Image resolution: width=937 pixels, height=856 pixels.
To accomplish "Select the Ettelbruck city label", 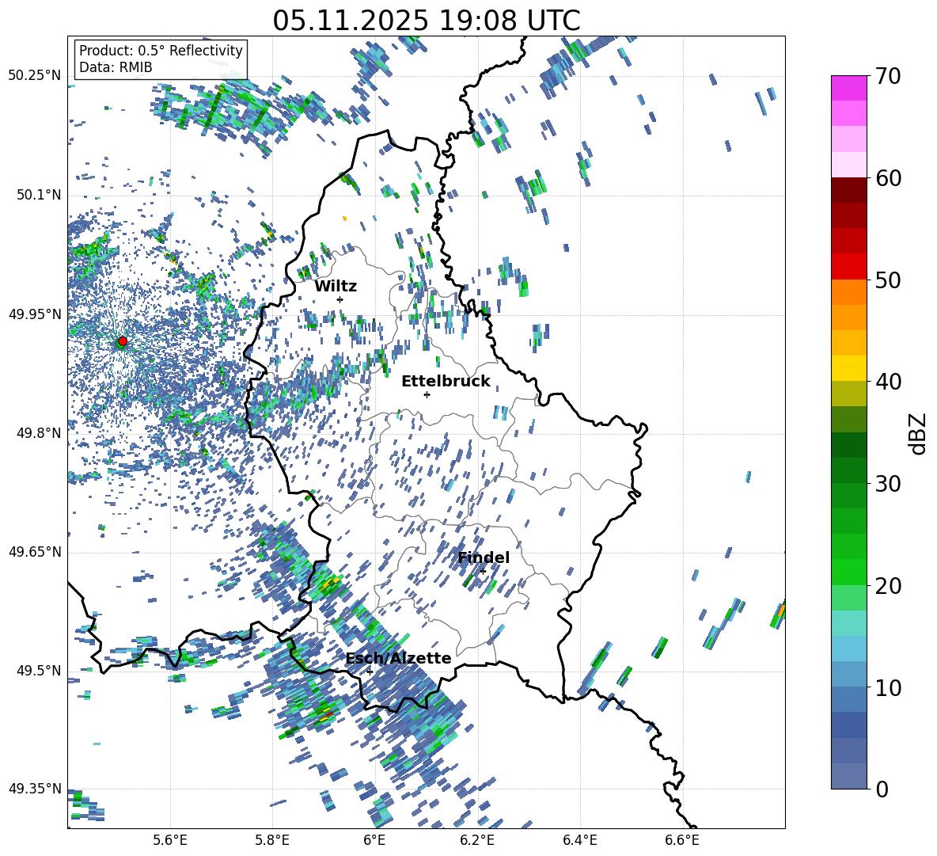I will (x=446, y=382).
